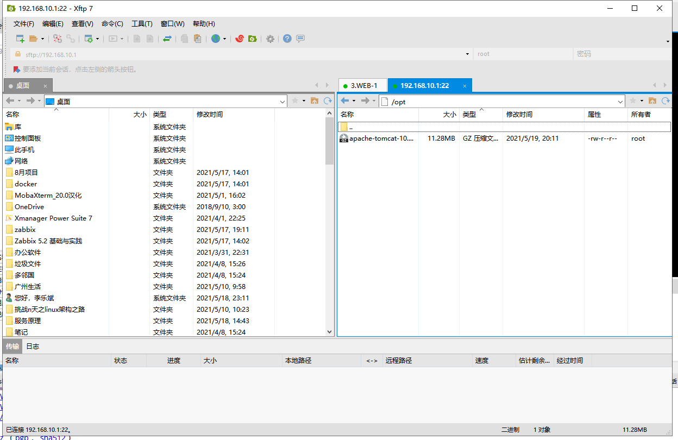Refresh the remote /opt pane
The width and height of the screenshot is (678, 440).
666,101
